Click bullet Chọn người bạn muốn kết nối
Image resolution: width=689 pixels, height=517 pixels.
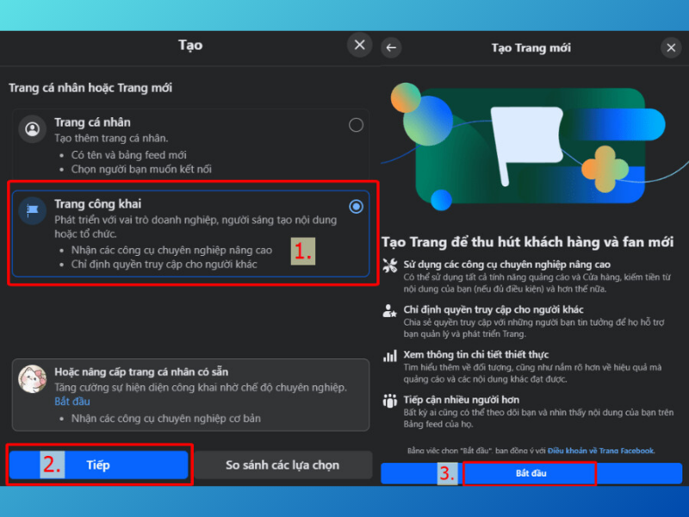[141, 169]
